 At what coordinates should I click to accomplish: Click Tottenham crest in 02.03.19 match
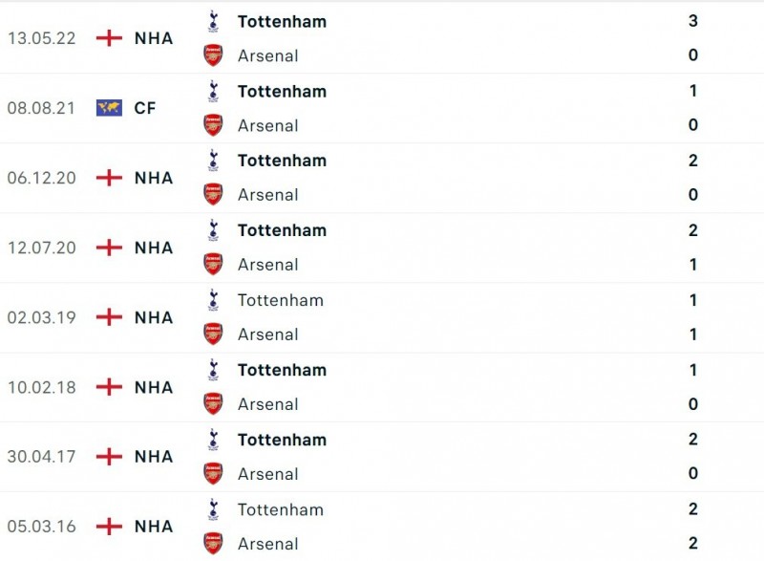213,300
